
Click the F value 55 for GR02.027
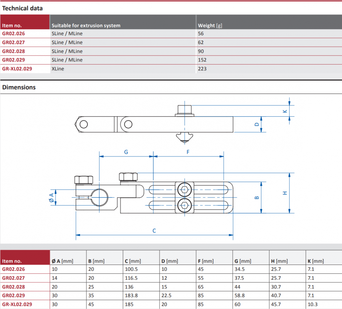click(x=200, y=278)
